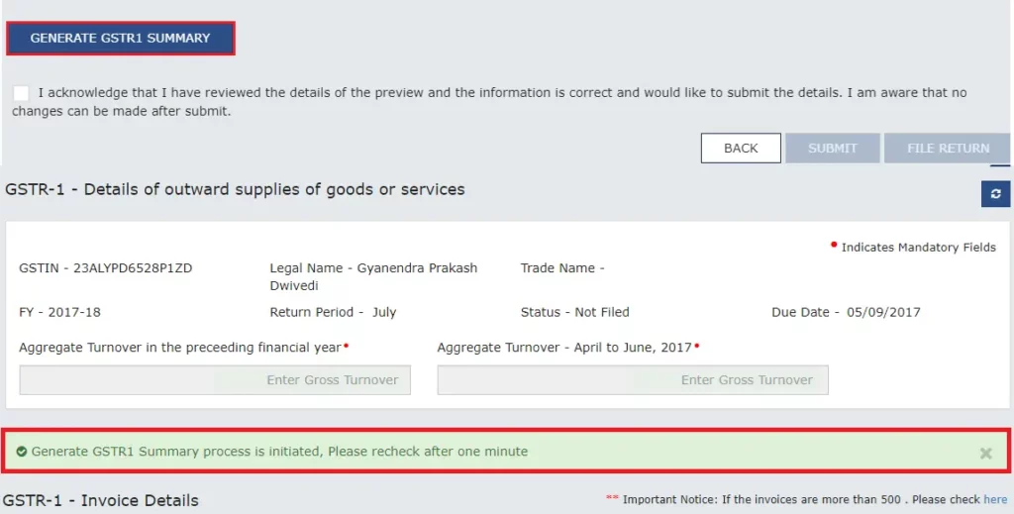
Task: Focus the preceding financial year turnover field
Action: (x=215, y=380)
